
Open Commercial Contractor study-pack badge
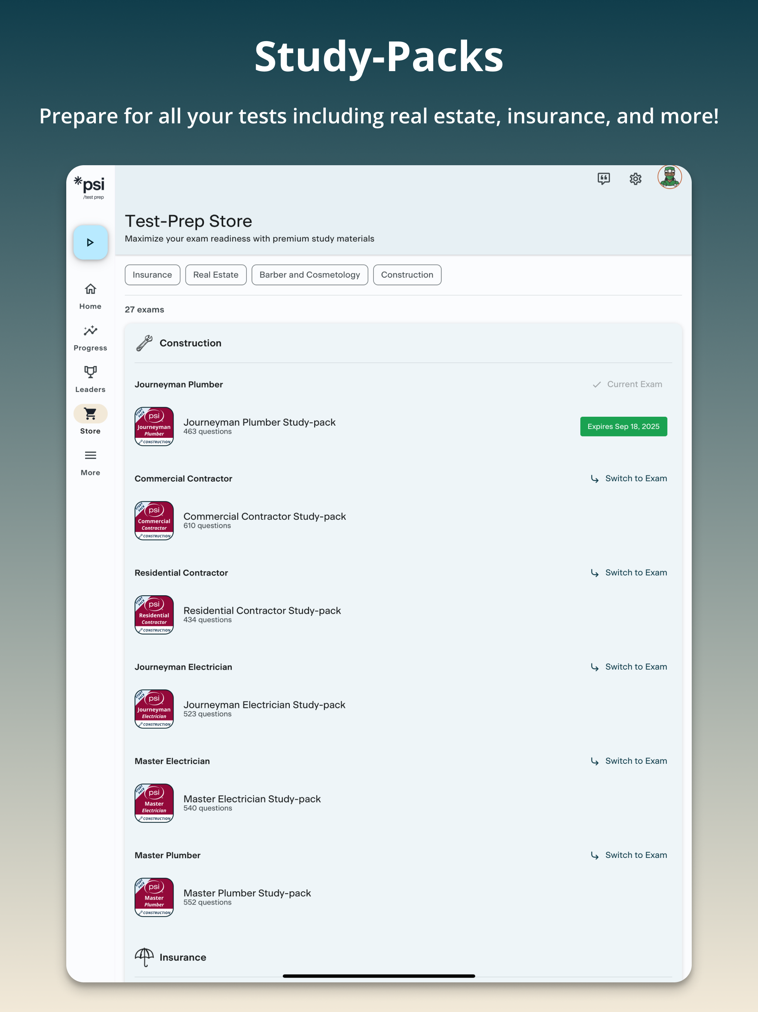click(x=154, y=521)
